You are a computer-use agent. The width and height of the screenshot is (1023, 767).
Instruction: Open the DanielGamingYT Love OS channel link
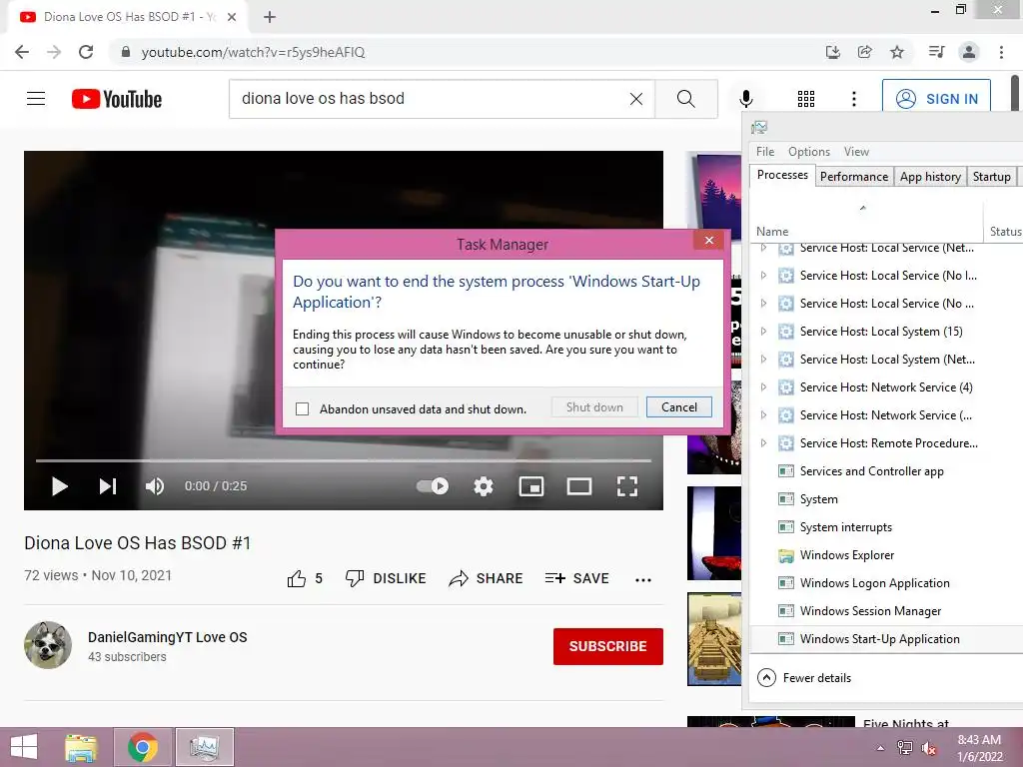click(x=168, y=637)
